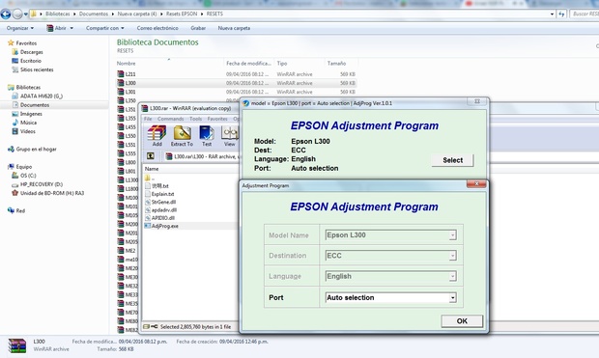Click the Add icon in WinRAR toolbar
Viewport: 599px width, 358px height.
tap(157, 136)
